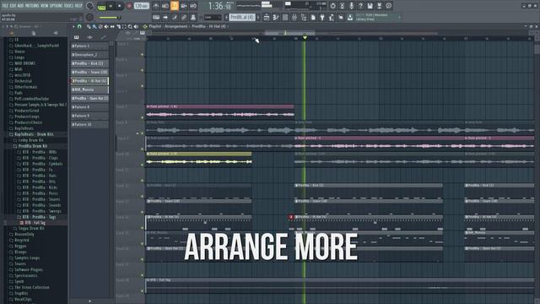This screenshot has width=540, height=304.
Task: Select 'Pattern 1' in picker
Action: (89, 46)
